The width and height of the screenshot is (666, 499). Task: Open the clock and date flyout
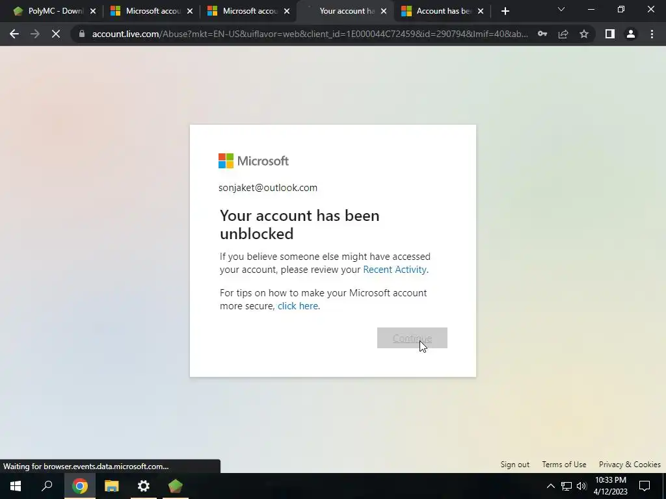point(610,486)
